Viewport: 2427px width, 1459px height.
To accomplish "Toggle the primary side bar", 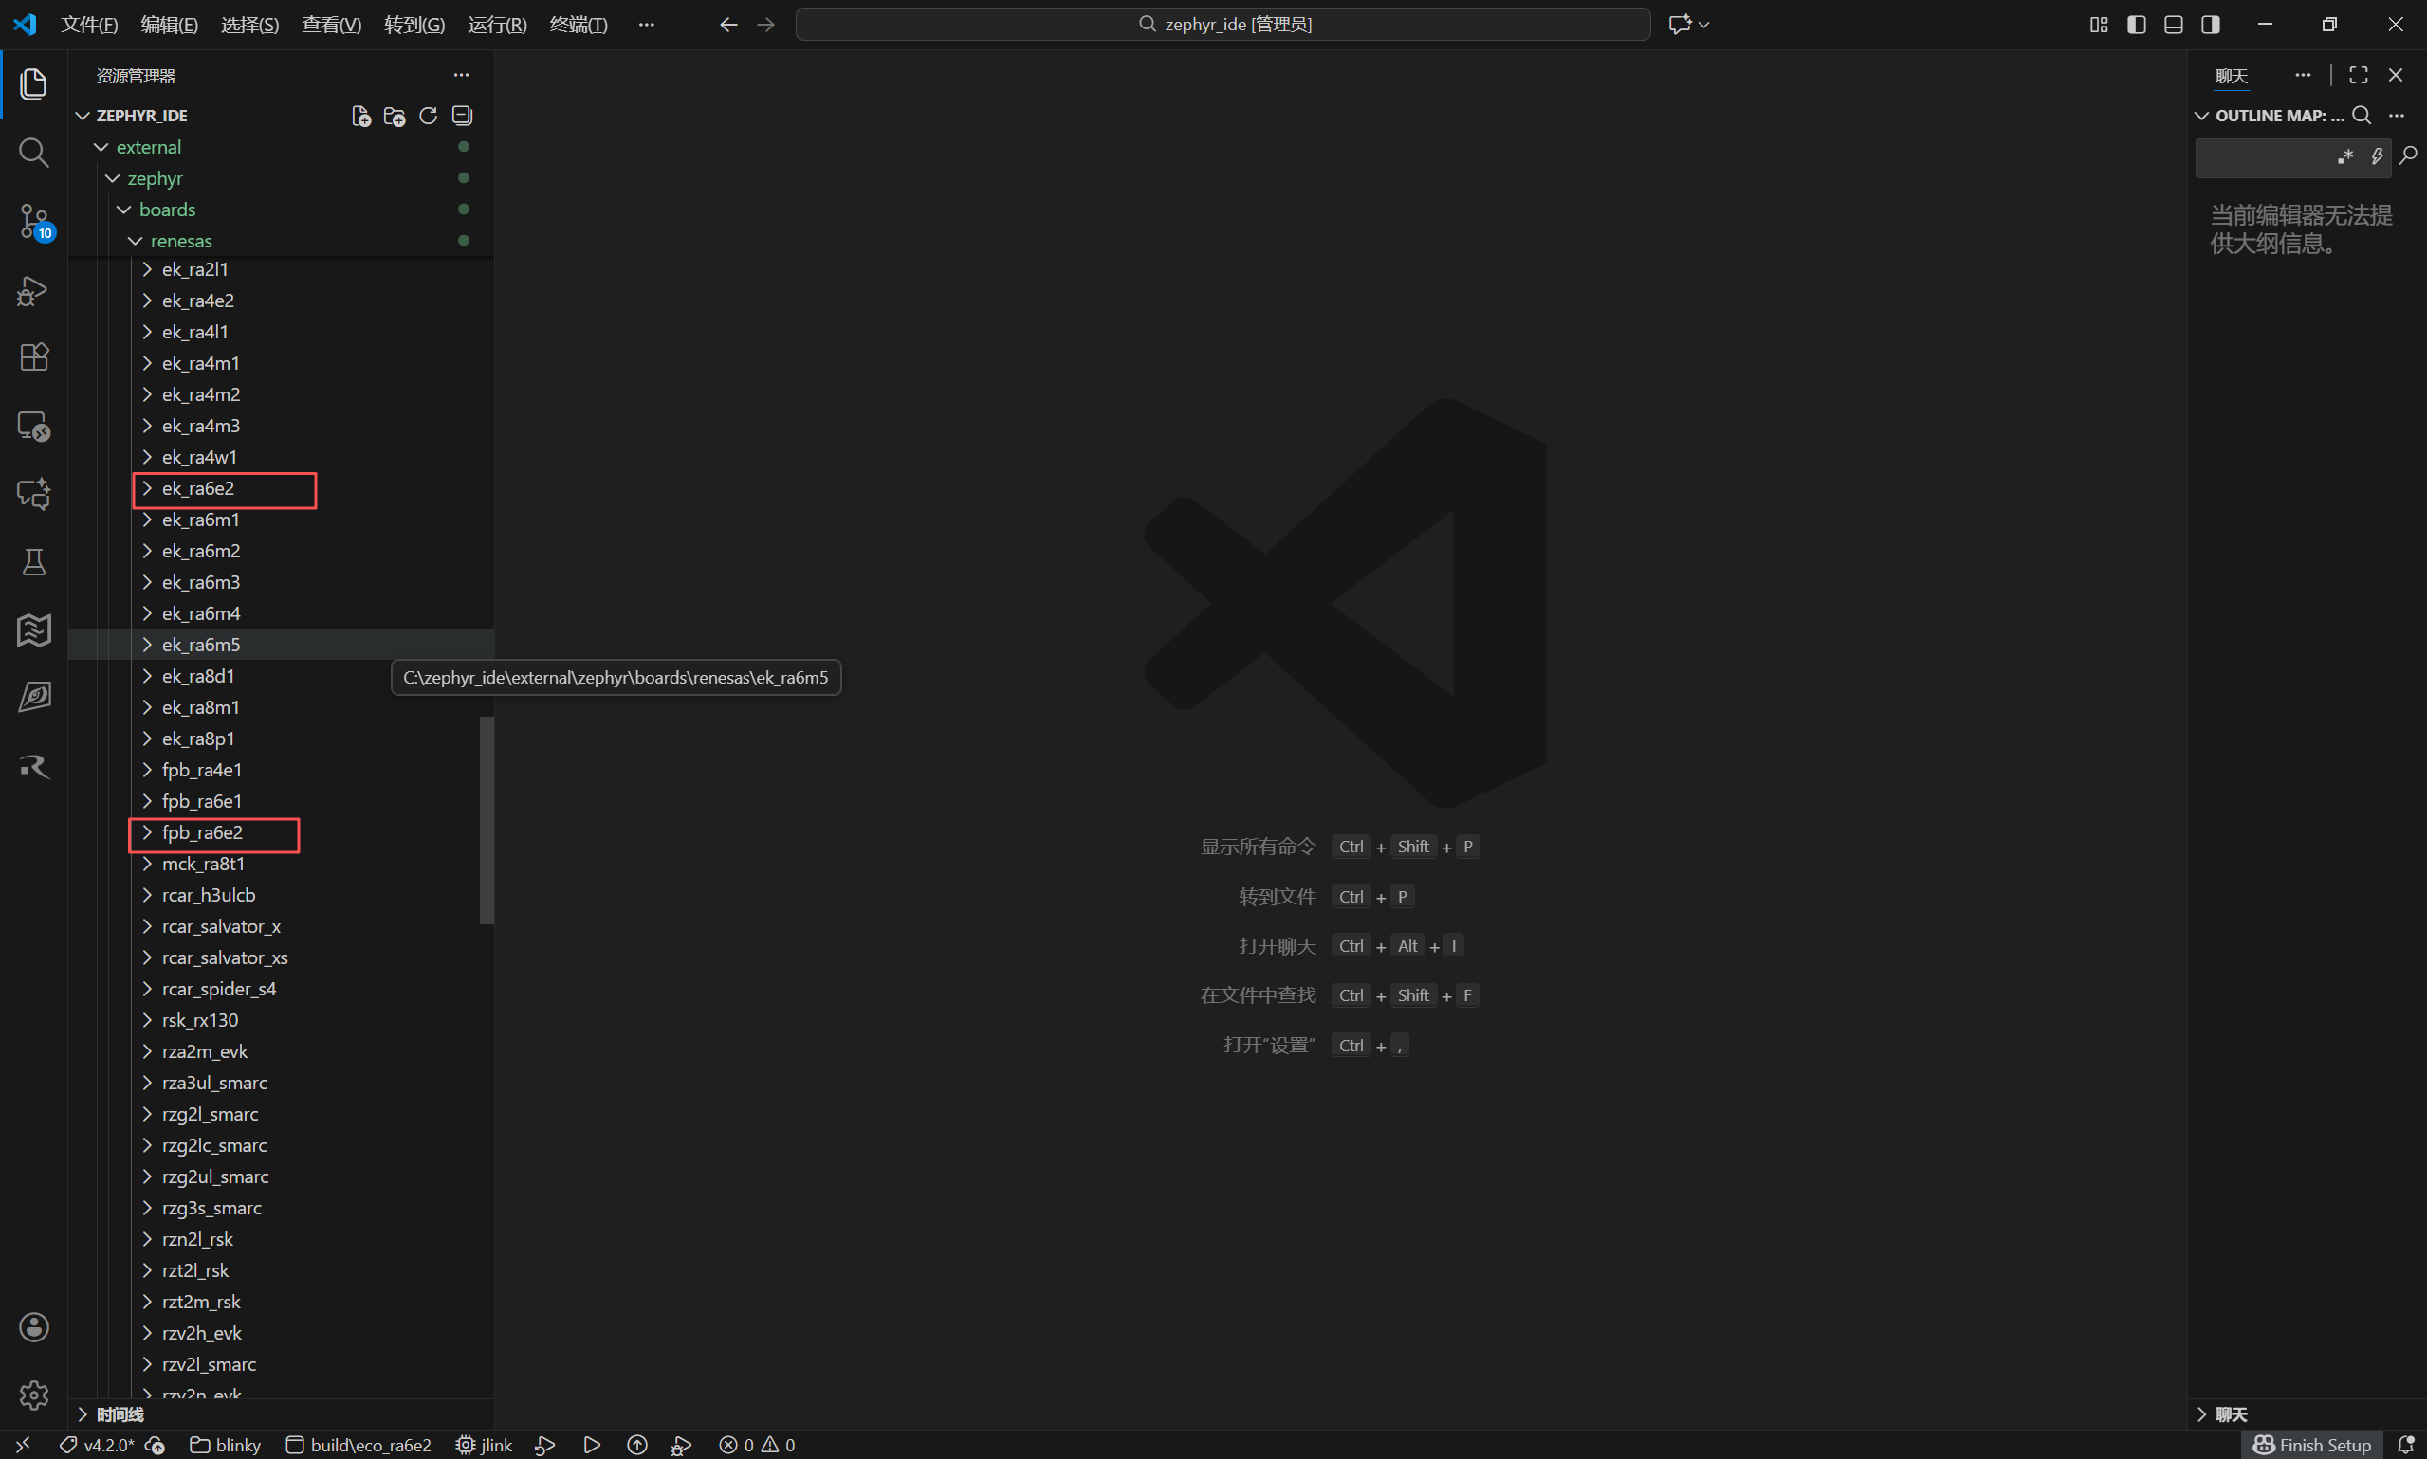I will [2136, 25].
